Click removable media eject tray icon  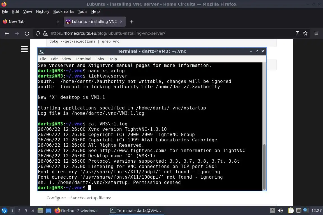click(x=272, y=211)
